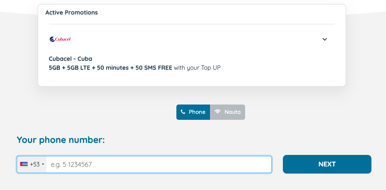Click the '50 SMS FREE' bold text
The image size is (386, 190).
click(154, 68)
